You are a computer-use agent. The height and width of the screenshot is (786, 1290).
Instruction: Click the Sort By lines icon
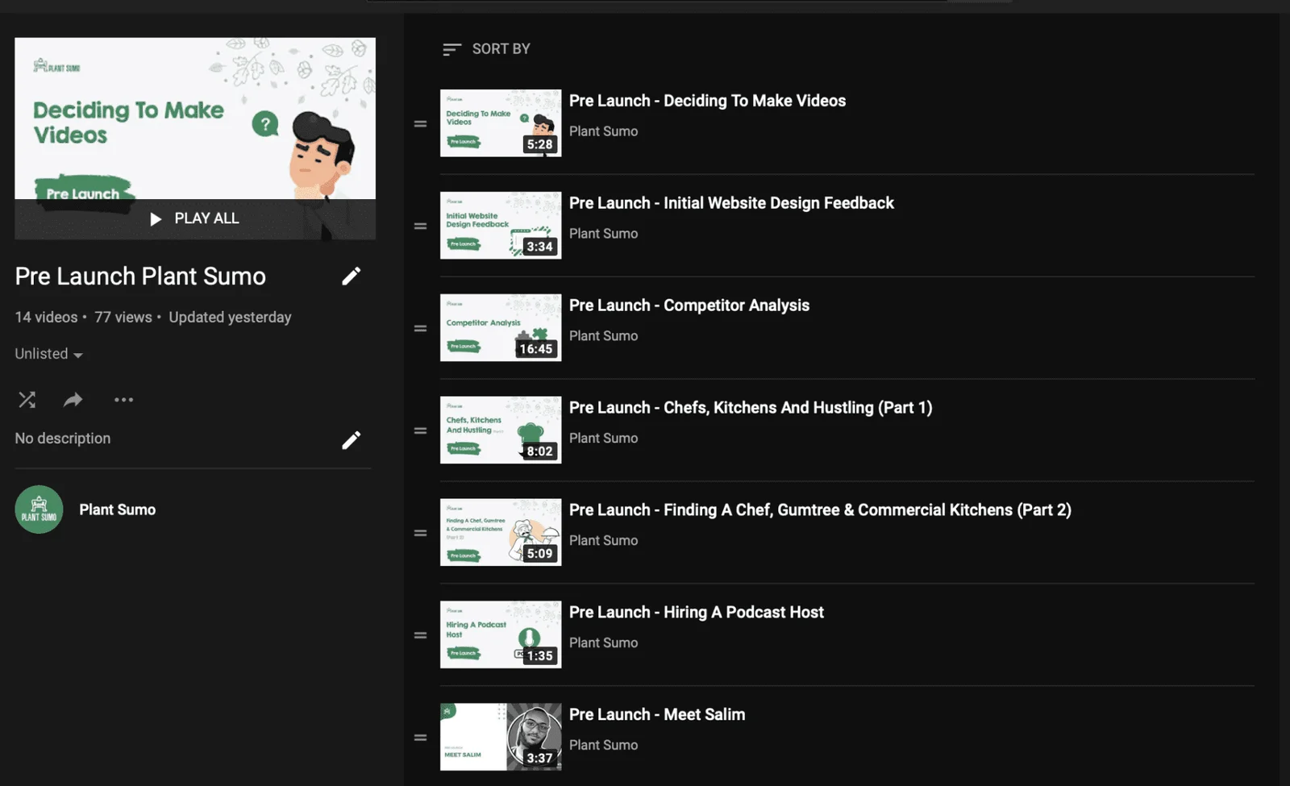click(451, 49)
